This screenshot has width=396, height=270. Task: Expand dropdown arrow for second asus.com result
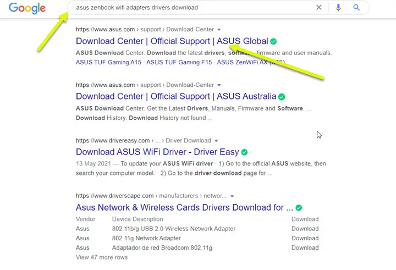click(219, 85)
